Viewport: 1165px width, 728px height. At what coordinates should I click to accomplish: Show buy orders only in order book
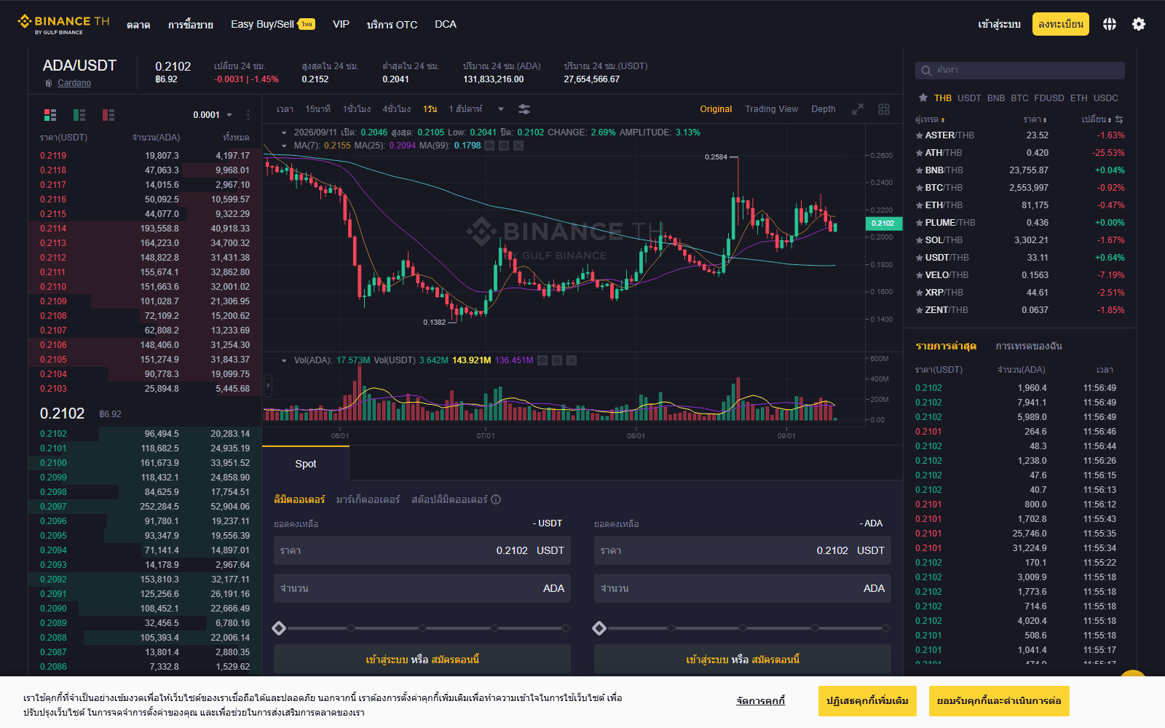[79, 115]
